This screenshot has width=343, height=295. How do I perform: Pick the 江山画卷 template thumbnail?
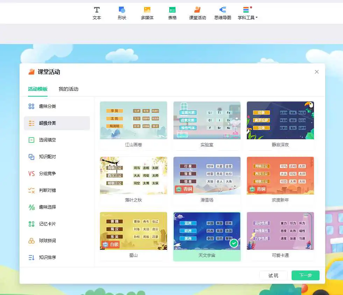[x=134, y=120]
